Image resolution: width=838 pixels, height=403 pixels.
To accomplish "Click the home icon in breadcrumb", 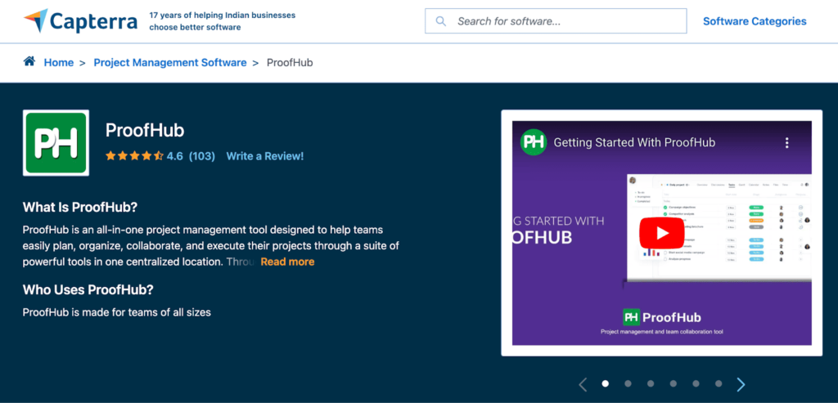I will [29, 61].
